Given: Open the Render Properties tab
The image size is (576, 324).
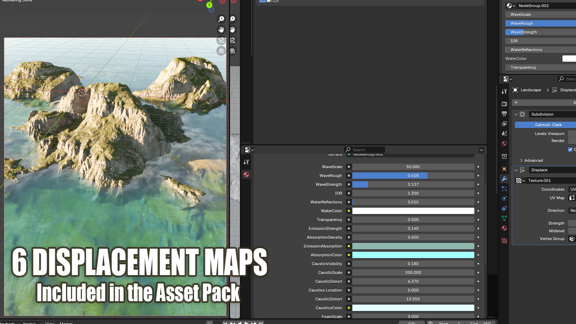Looking at the screenshot, I should point(504,104).
